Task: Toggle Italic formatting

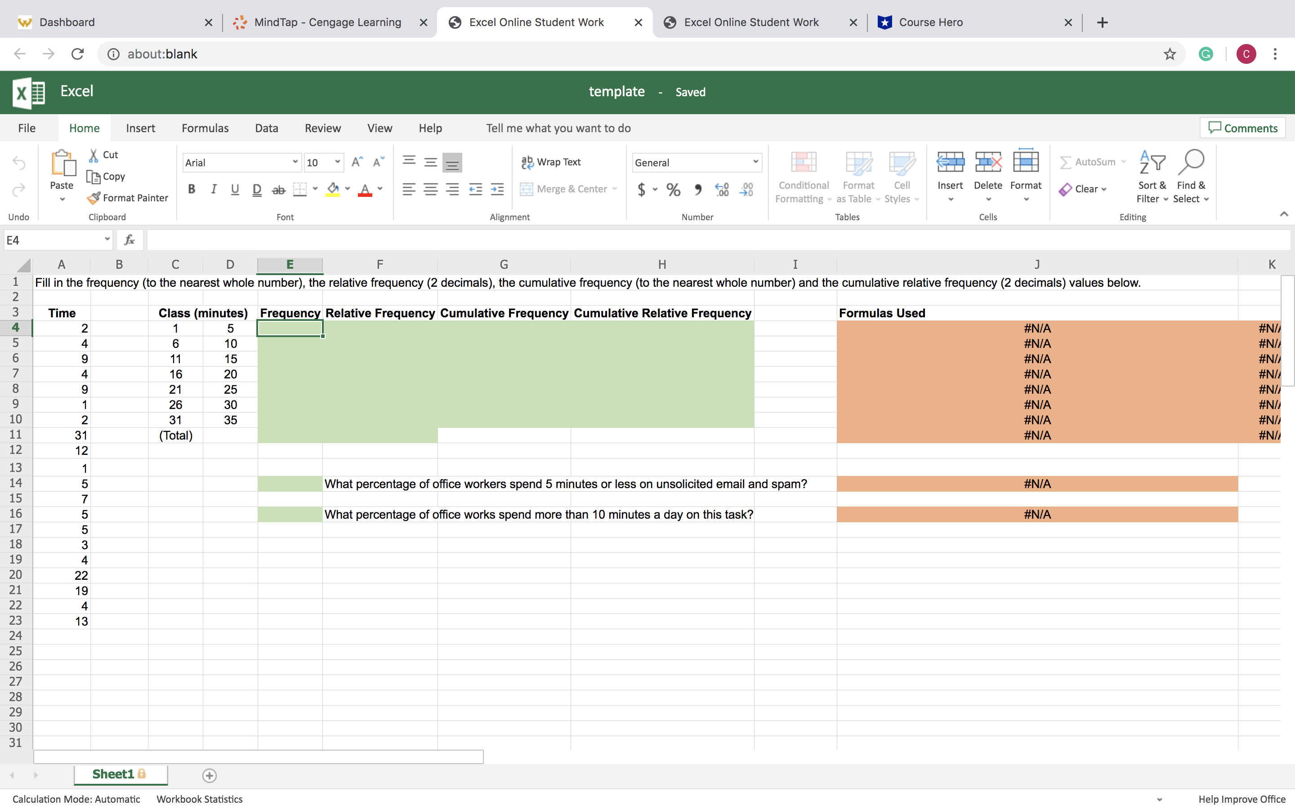Action: [214, 189]
